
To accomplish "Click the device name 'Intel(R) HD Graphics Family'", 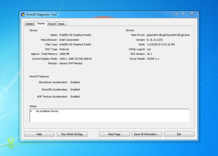I will [75, 35].
